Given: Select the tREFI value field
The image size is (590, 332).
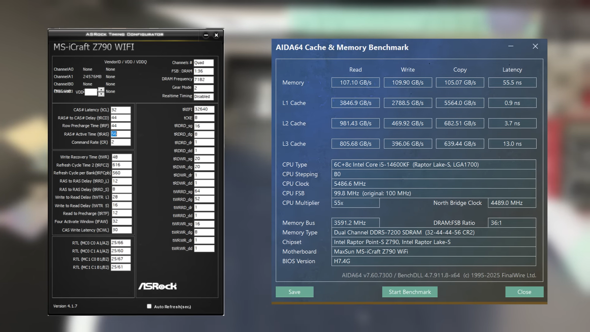Looking at the screenshot, I should [x=204, y=109].
